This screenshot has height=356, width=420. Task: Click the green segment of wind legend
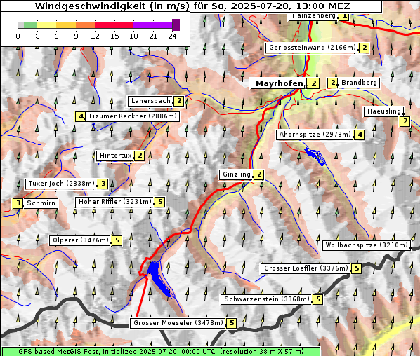pos(30,25)
